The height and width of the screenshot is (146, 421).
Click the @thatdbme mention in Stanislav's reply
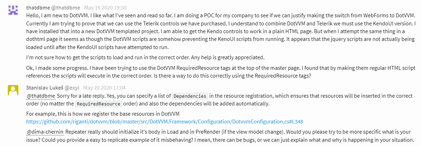click(x=41, y=96)
